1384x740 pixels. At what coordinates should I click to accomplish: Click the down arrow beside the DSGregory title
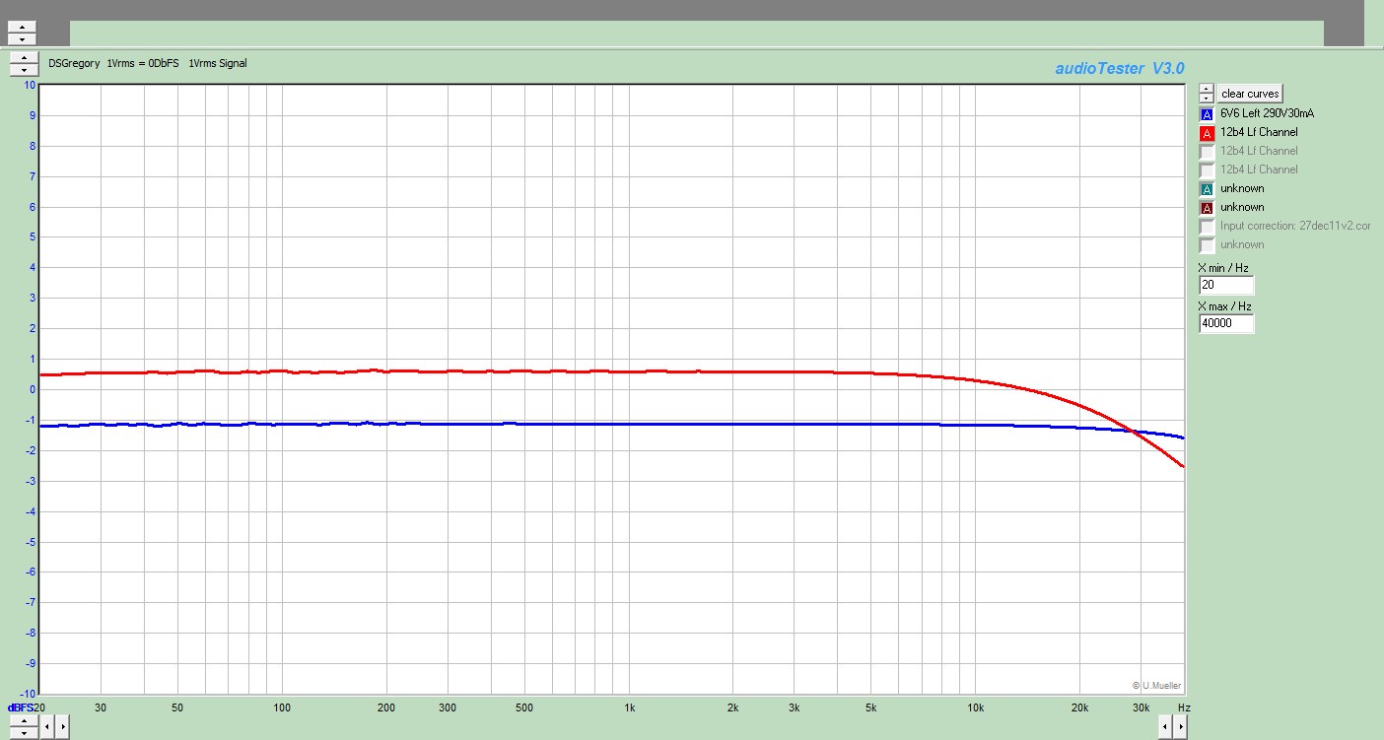point(23,69)
